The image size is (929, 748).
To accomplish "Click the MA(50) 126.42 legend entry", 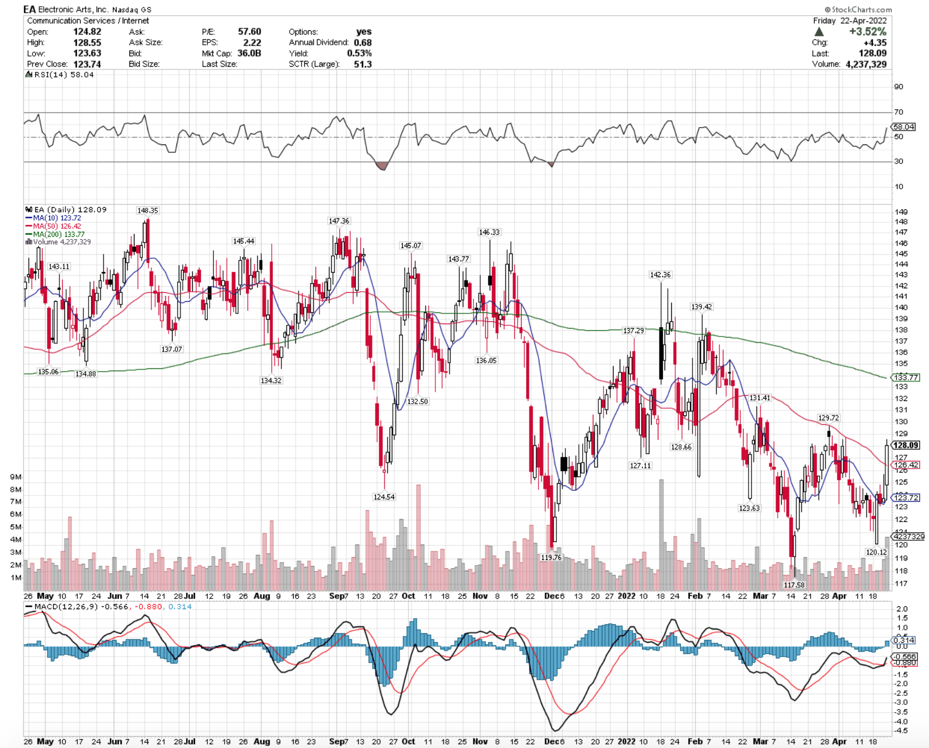I will [57, 226].
